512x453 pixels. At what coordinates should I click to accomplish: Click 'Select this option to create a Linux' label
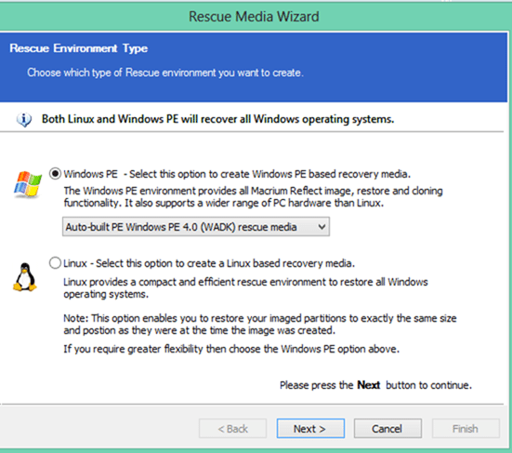pyautogui.click(x=225, y=263)
